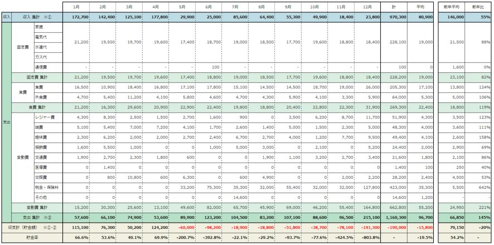
Task: Select the 1月 column header
Action: tap(76, 7)
